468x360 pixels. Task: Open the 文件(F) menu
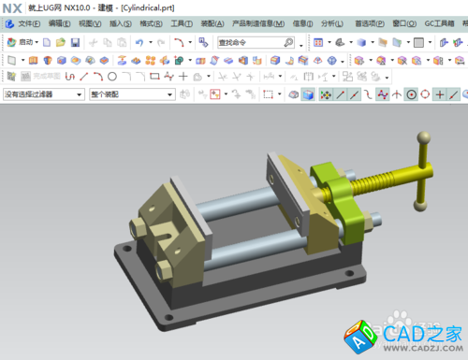click(29, 23)
